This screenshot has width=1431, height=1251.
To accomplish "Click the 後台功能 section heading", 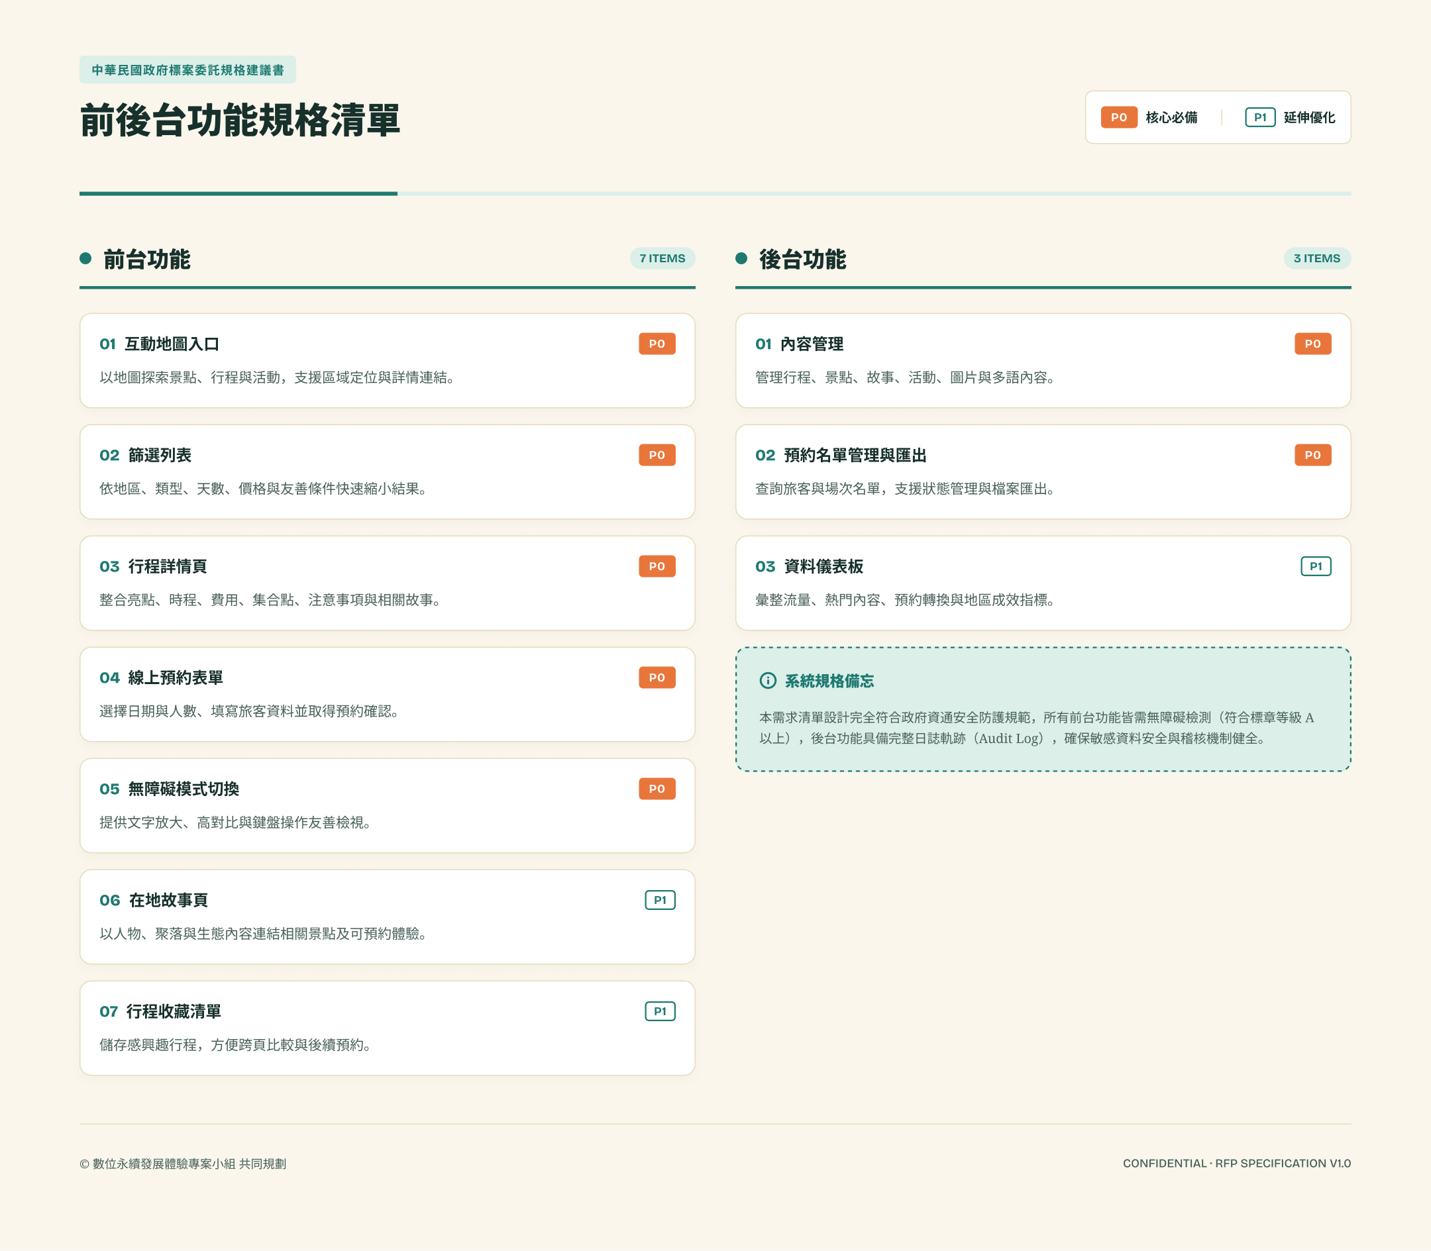I will pyautogui.click(x=802, y=259).
